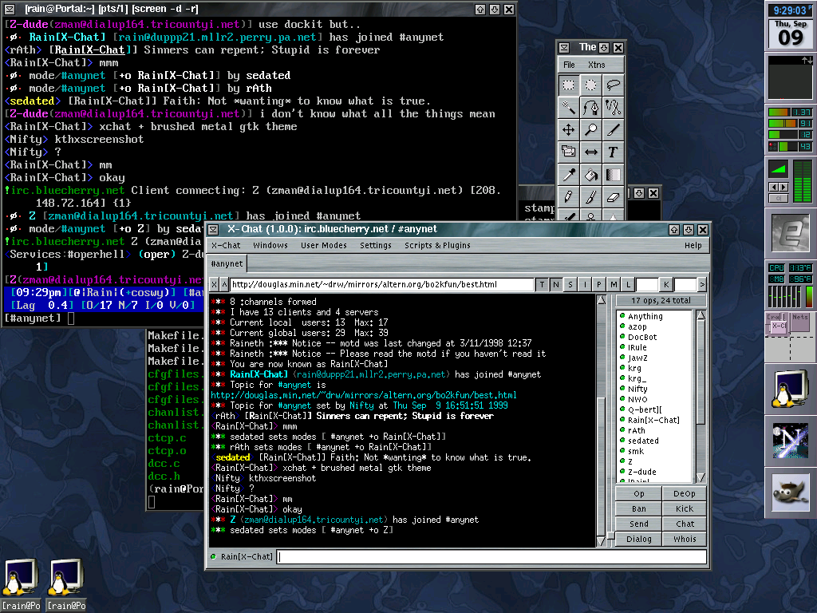
Task: Open the Settings menu in X-Chat
Action: point(376,246)
